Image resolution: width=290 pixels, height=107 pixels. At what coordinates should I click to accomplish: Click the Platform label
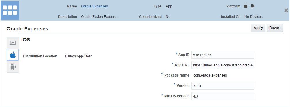point(233,6)
